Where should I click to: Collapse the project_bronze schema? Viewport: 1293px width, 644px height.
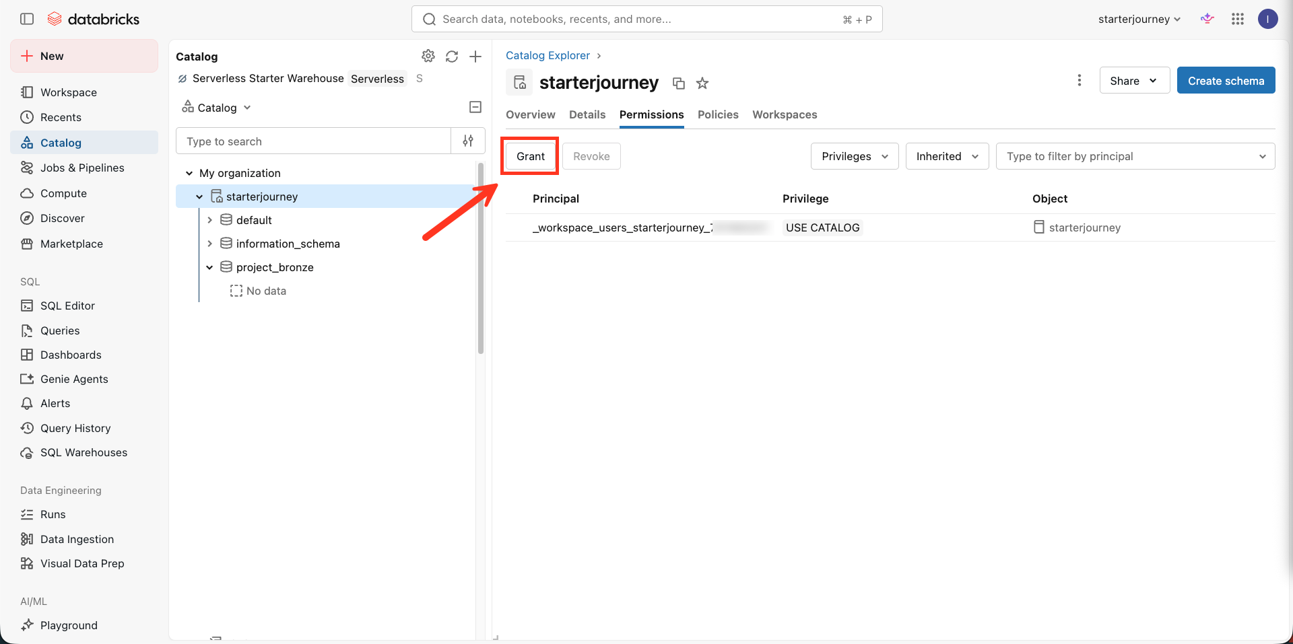[x=209, y=267]
